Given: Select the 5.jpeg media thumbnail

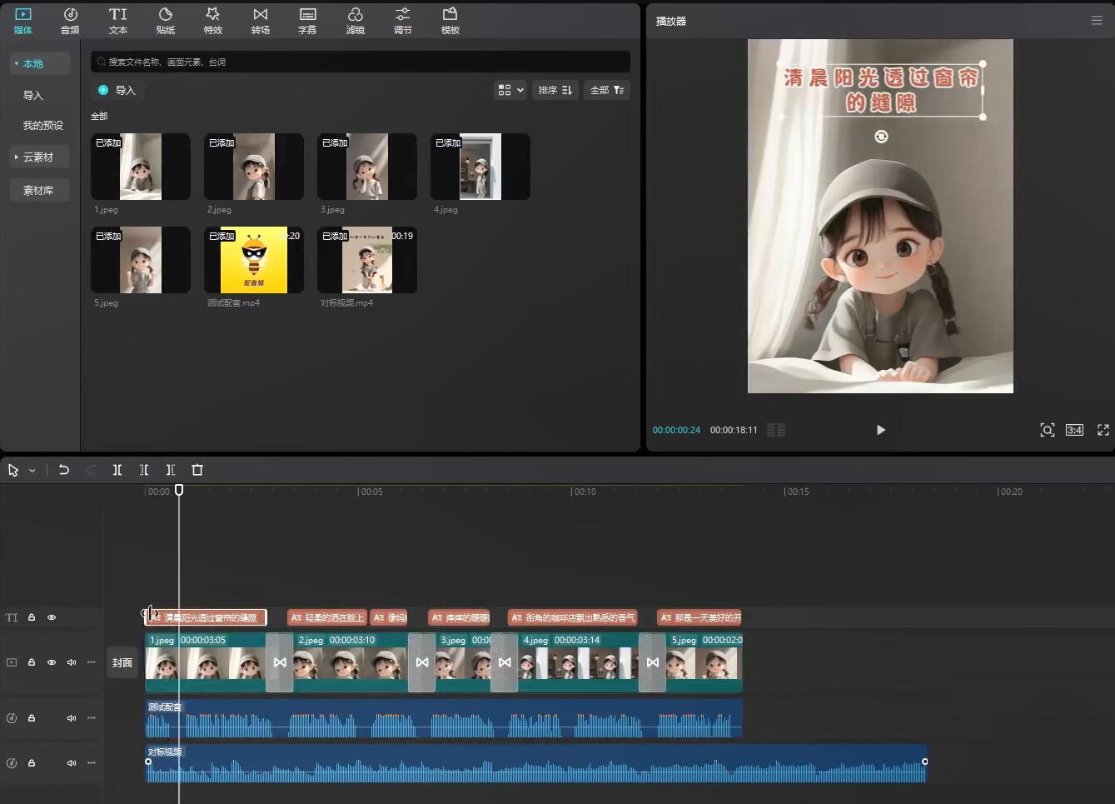Looking at the screenshot, I should tap(141, 260).
